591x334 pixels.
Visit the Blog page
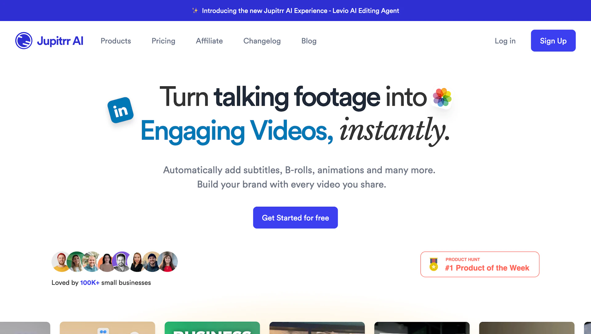point(309,41)
